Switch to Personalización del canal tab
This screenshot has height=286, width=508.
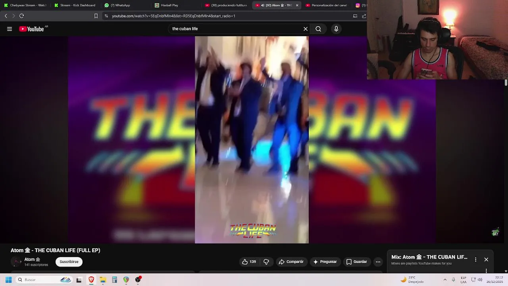point(327,5)
